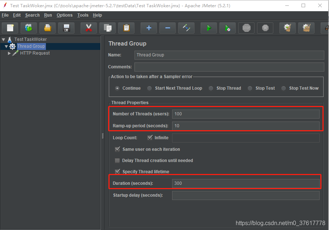Click the Loop Count value field

[x=246, y=138]
